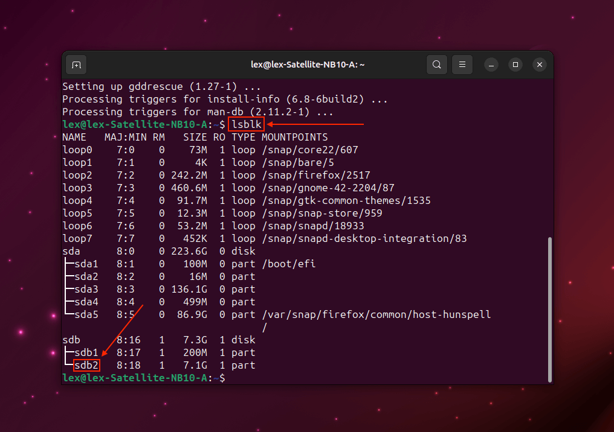Select the loop0 device name
The width and height of the screenshot is (614, 432).
pos(77,150)
